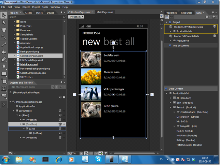The height and width of the screenshot is (165, 220).
Task: Select CollectionPage.xaml in project tree
Action: (36, 56)
